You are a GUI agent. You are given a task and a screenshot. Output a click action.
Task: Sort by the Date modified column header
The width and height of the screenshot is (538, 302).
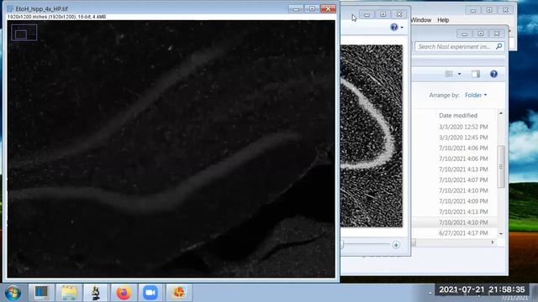pyautogui.click(x=458, y=116)
